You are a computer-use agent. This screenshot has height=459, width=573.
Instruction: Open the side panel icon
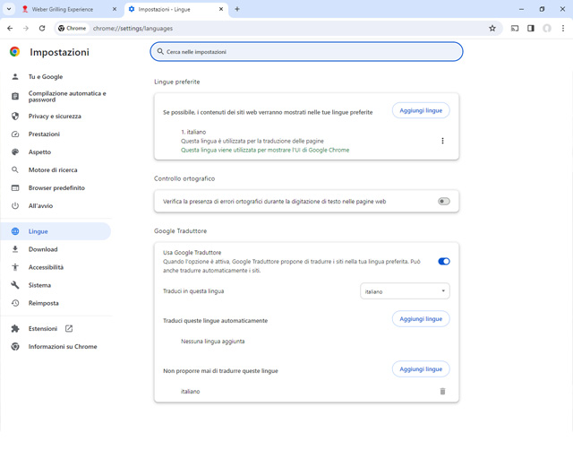pyautogui.click(x=531, y=28)
